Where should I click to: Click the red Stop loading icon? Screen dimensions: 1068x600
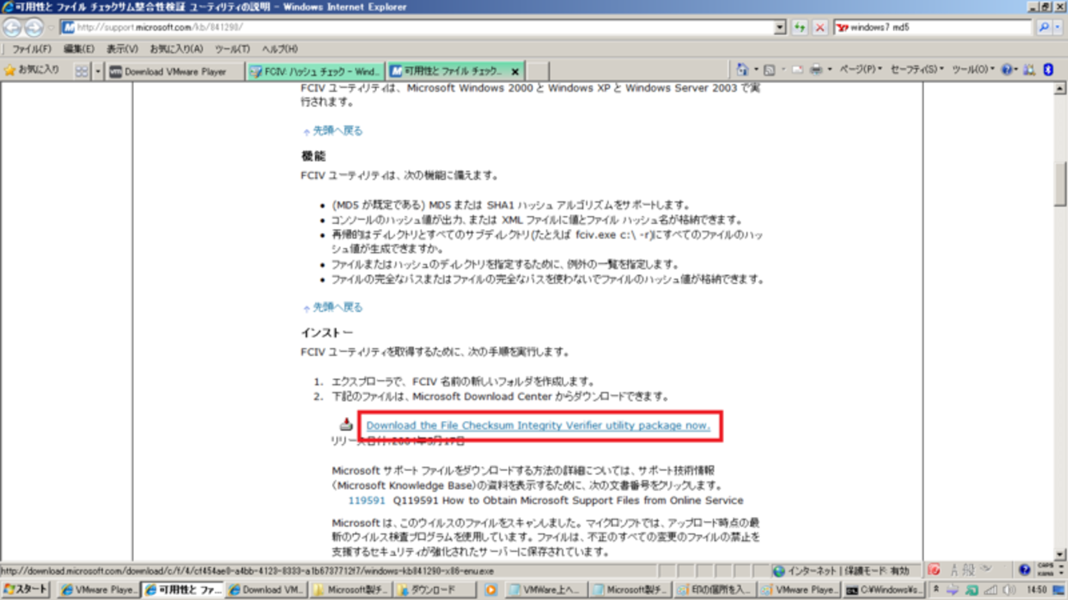(x=820, y=28)
